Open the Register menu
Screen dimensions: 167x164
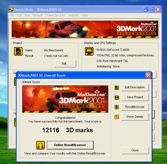click(x=73, y=15)
